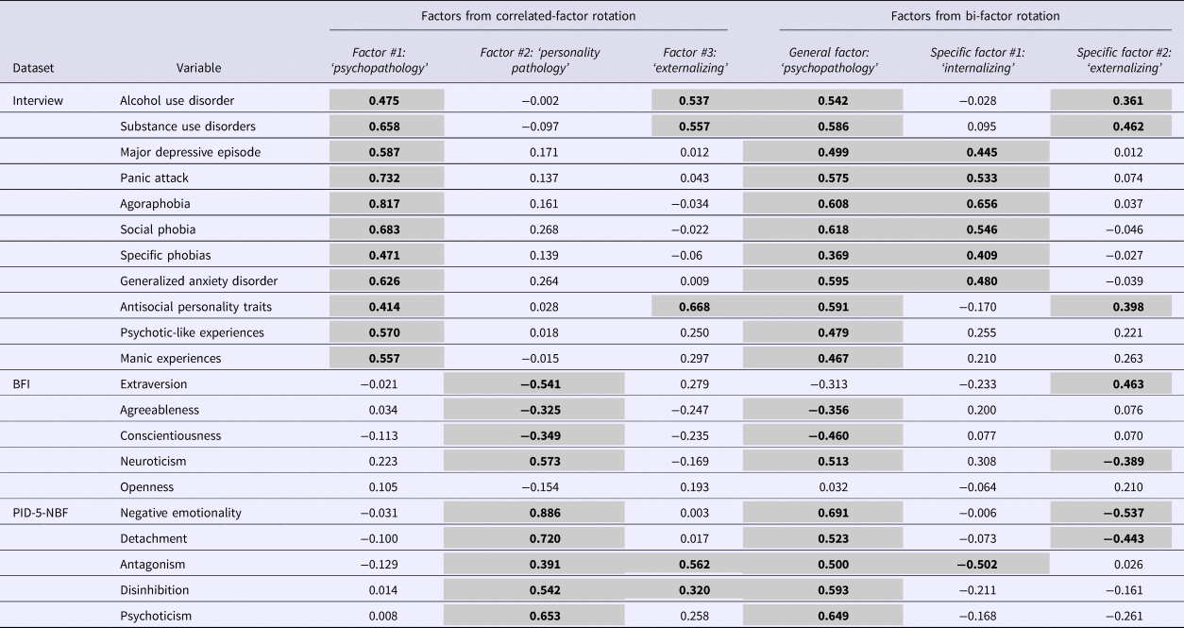The image size is (1184, 628).
Task: Click the 'Alcohol use disorder' row label
Action: [177, 100]
